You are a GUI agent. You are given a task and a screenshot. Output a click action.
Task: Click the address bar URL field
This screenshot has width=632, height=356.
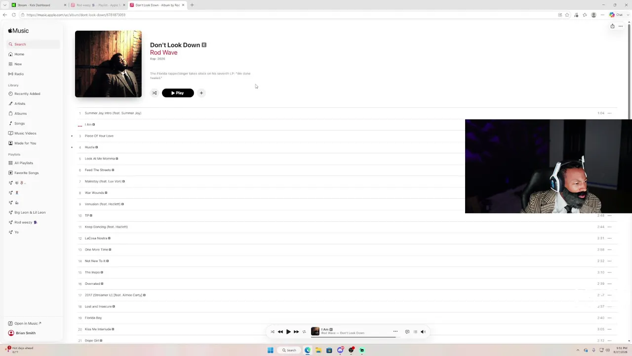(x=286, y=15)
